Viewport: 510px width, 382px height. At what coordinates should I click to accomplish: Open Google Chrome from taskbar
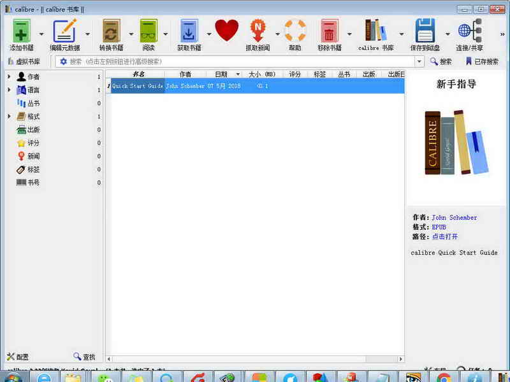[x=444, y=377]
